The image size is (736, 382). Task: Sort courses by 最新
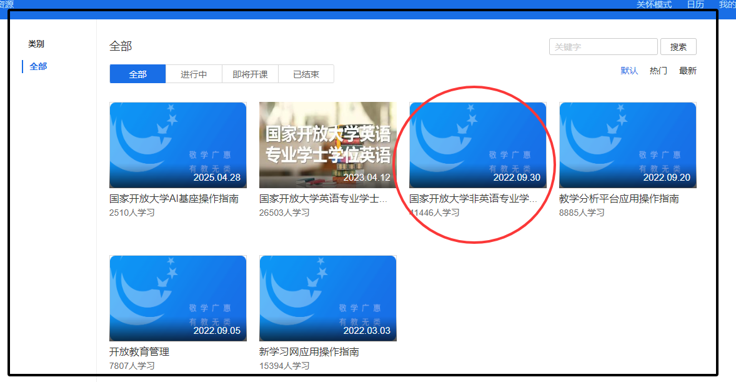click(687, 71)
